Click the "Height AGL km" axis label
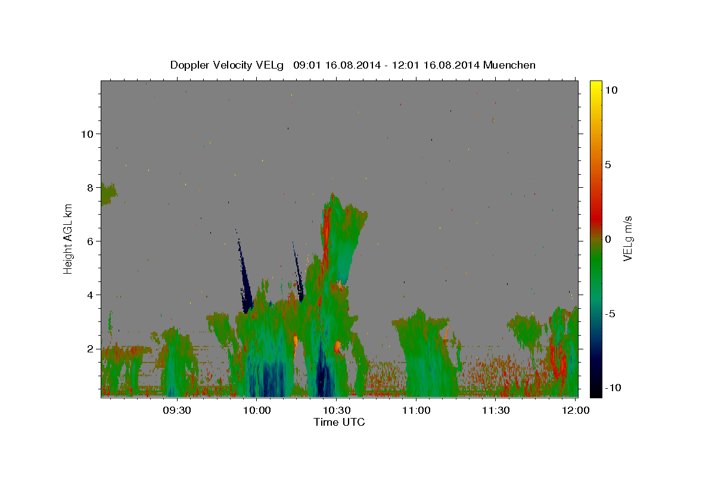715x477 pixels. pyautogui.click(x=69, y=238)
